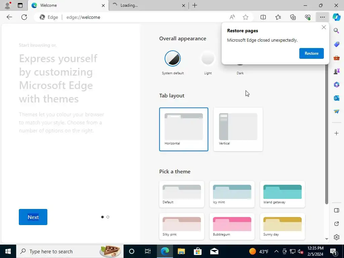Open the Collections icon
The height and width of the screenshot is (258, 344).
293,17
